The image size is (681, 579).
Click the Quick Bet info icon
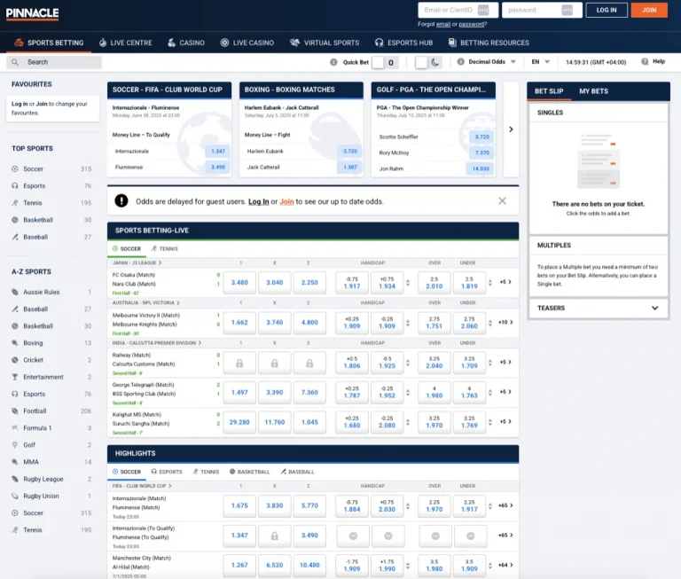(333, 62)
